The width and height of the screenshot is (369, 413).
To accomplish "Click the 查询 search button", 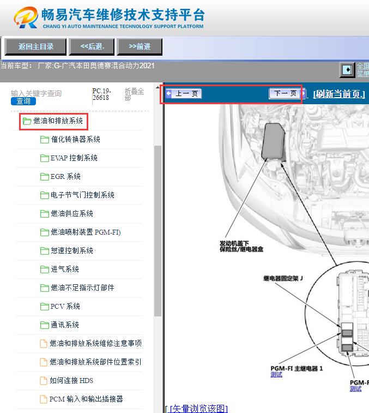I will click(x=23, y=101).
